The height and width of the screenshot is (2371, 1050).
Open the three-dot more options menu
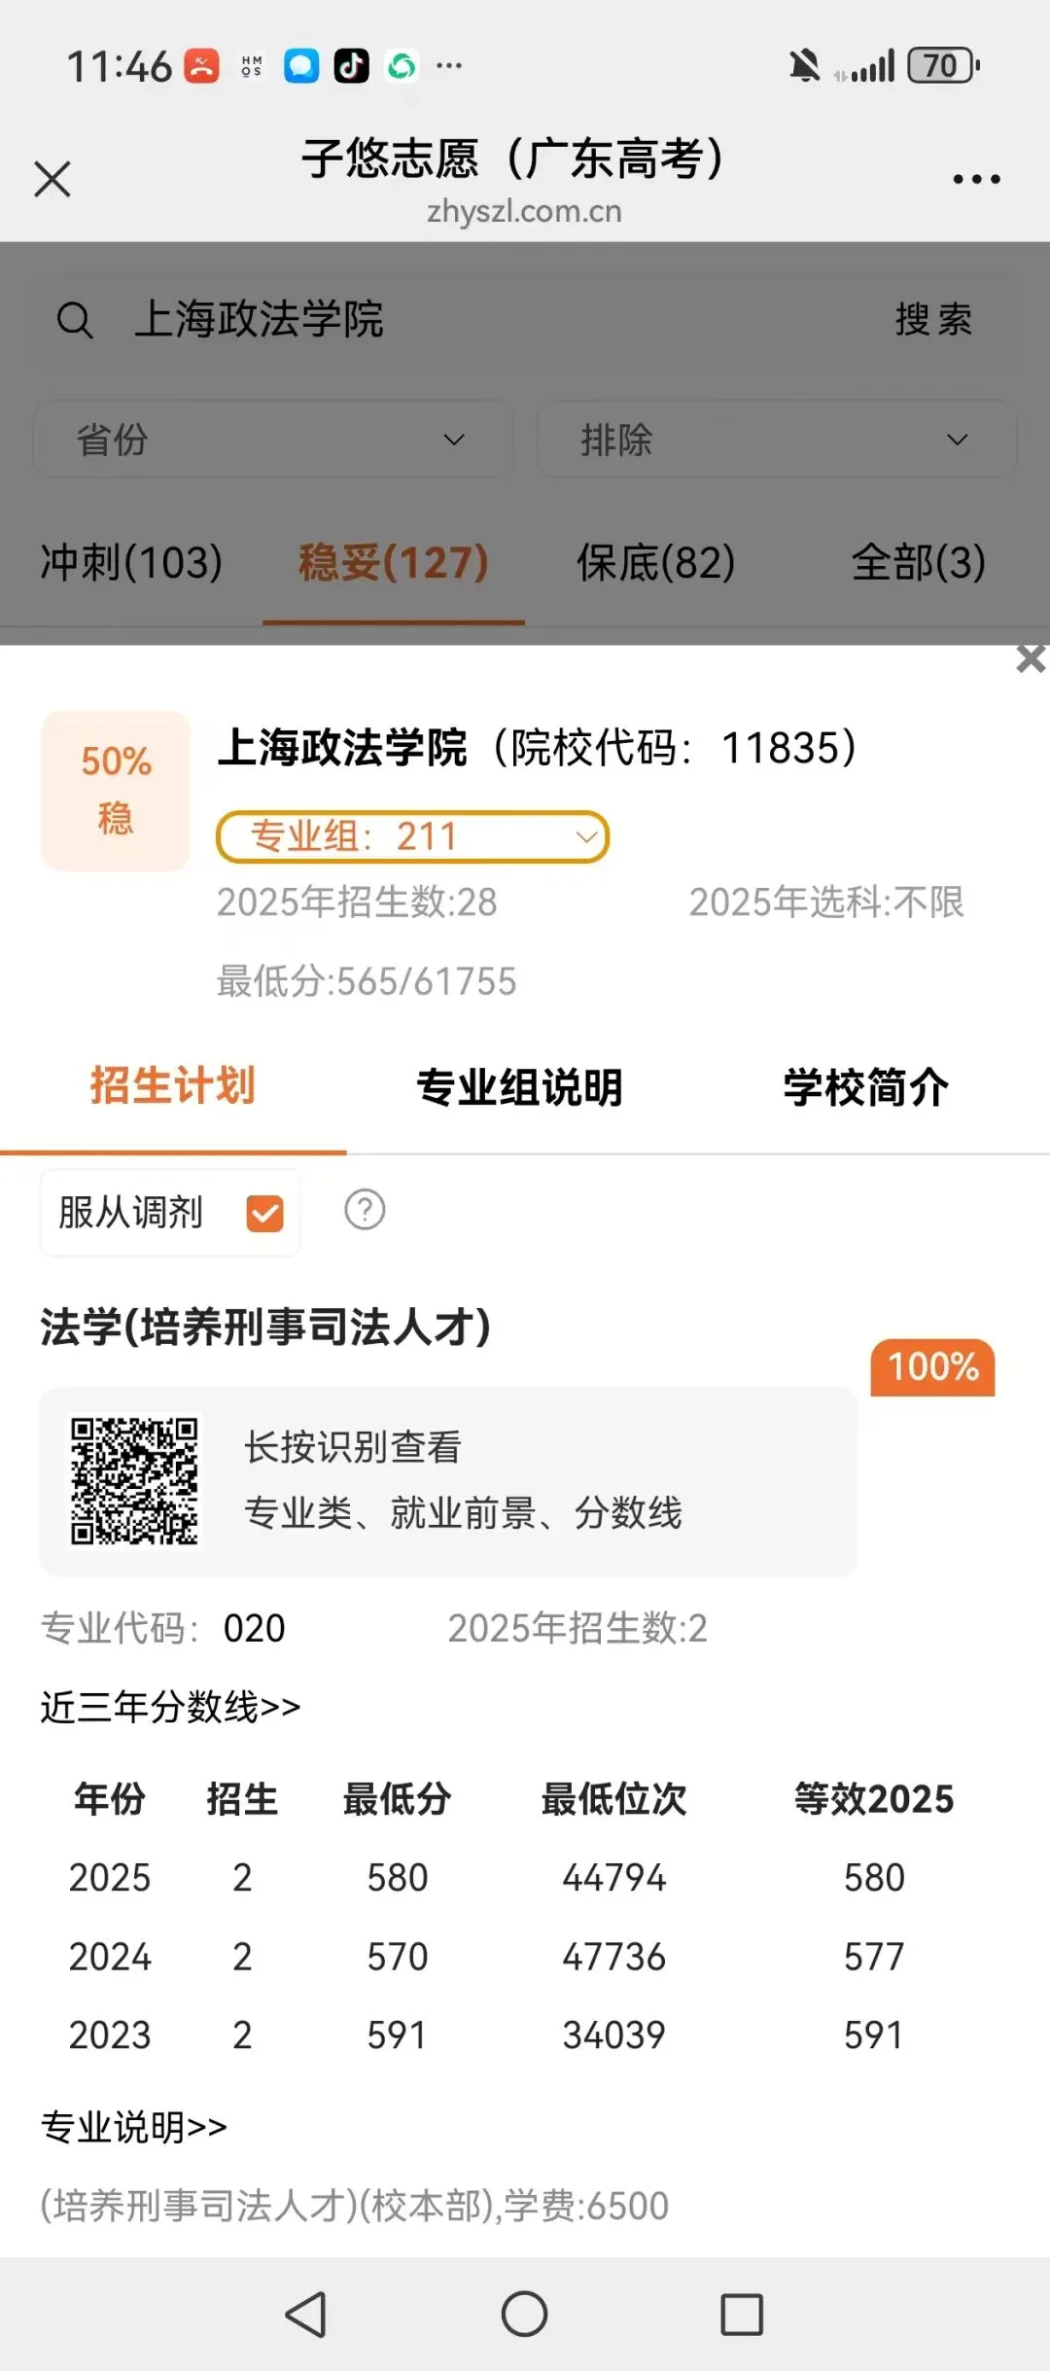[976, 179]
